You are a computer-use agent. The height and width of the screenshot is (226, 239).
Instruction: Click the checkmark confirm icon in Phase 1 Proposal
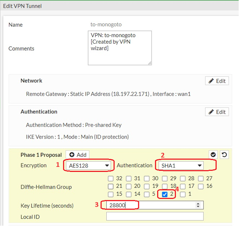pyautogui.click(x=213, y=154)
